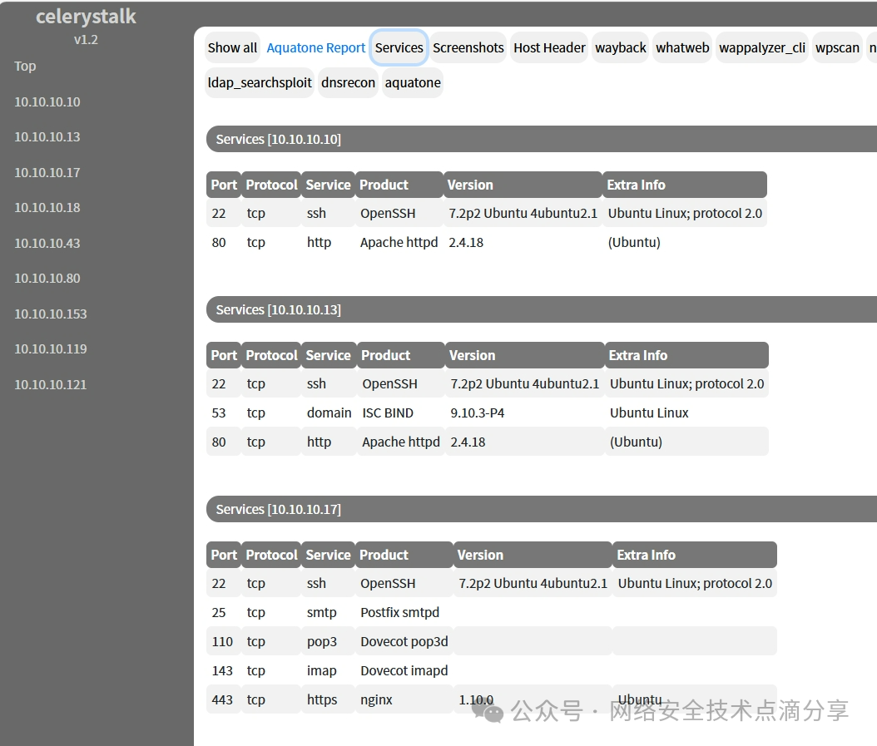Click Service column header in 10.10.10.17 table
Image resolution: width=877 pixels, height=746 pixels.
(329, 556)
